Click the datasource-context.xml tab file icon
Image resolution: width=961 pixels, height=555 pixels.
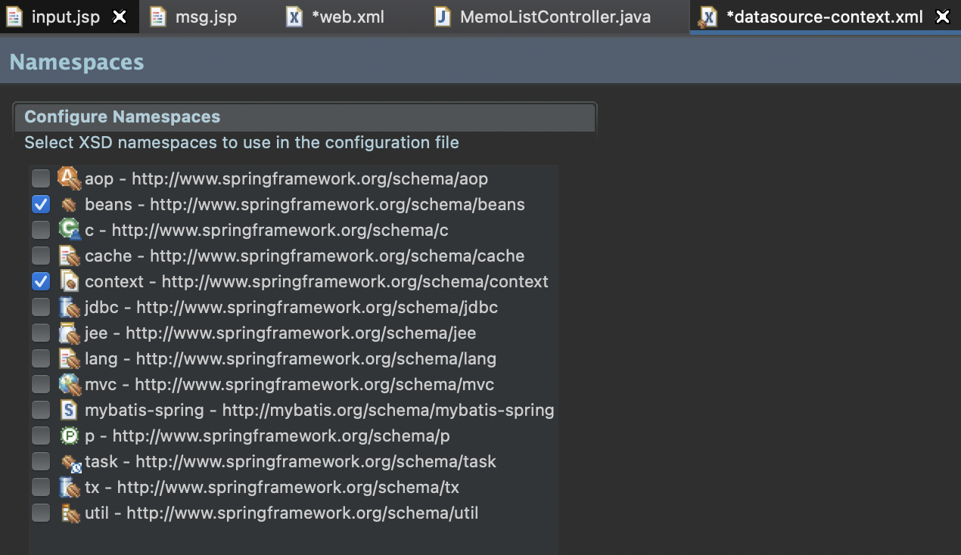[x=708, y=17]
